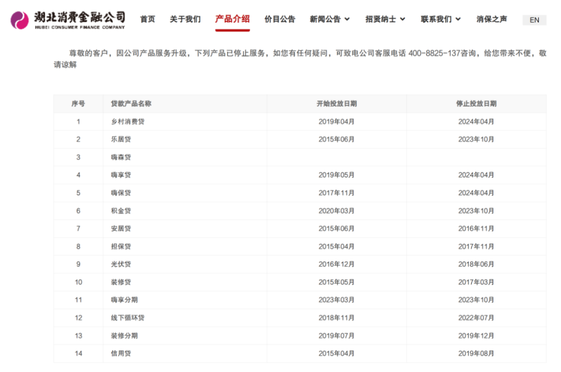Click the customer notice paragraph text
The image size is (561, 372).
pyautogui.click(x=300, y=59)
